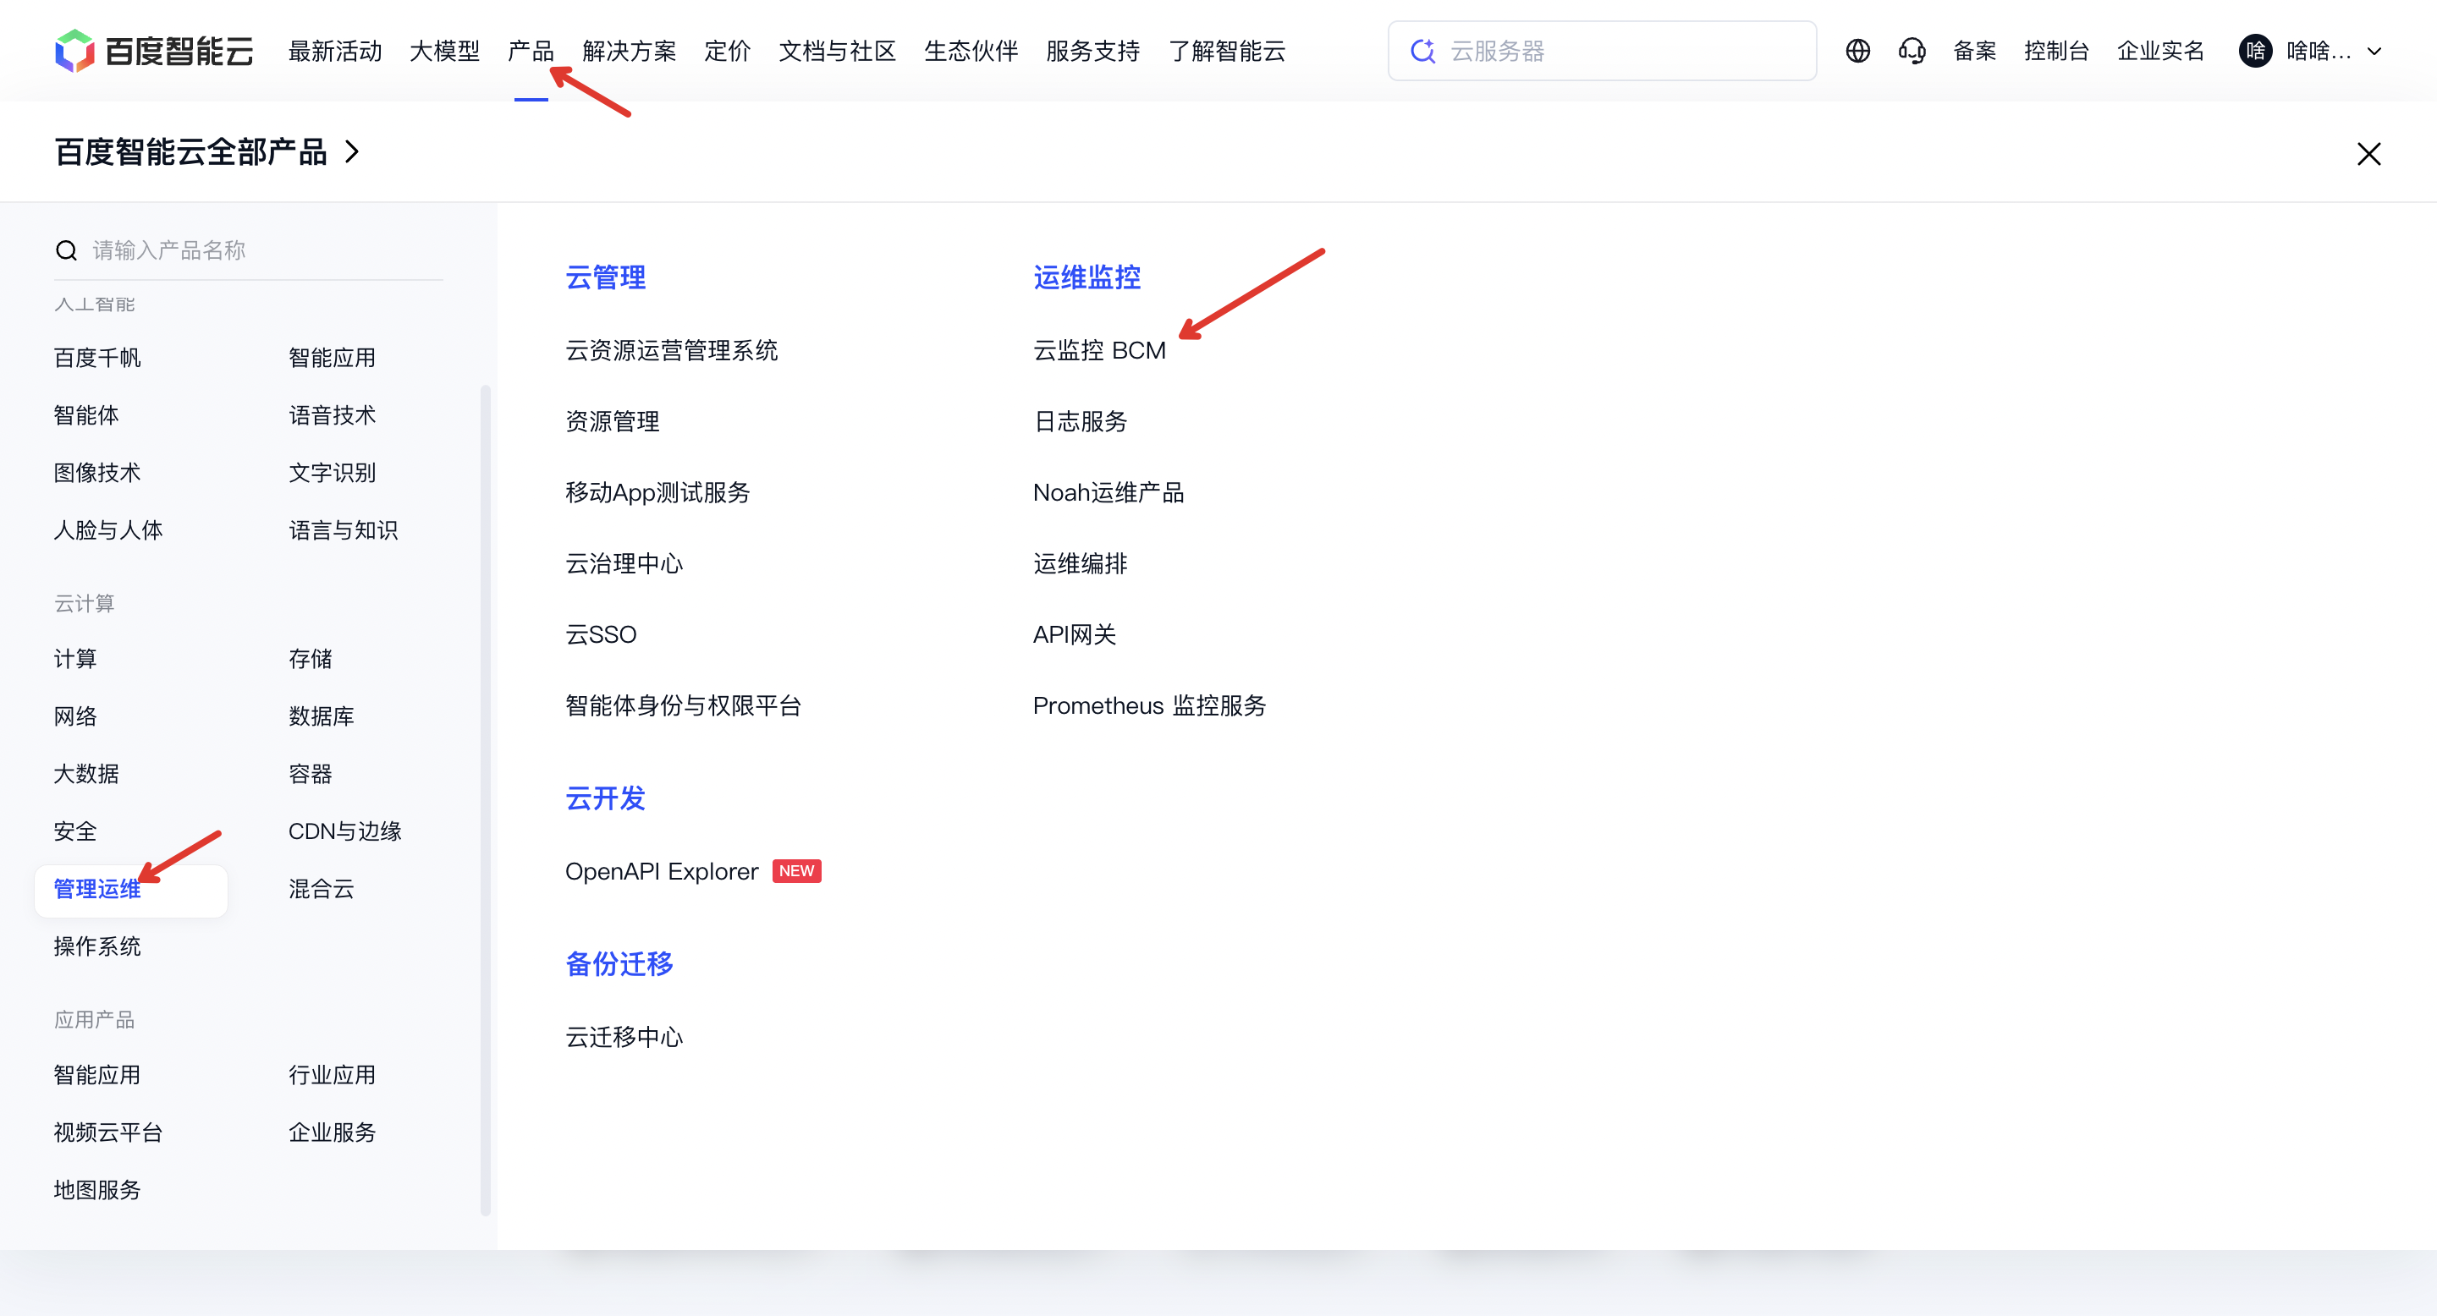Image resolution: width=2437 pixels, height=1316 pixels.
Task: Open the 解决方案 menu
Action: [x=629, y=51]
